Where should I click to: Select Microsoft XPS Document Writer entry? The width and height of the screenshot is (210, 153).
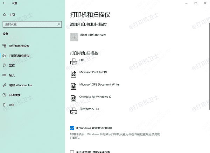pyautogui.click(x=99, y=85)
